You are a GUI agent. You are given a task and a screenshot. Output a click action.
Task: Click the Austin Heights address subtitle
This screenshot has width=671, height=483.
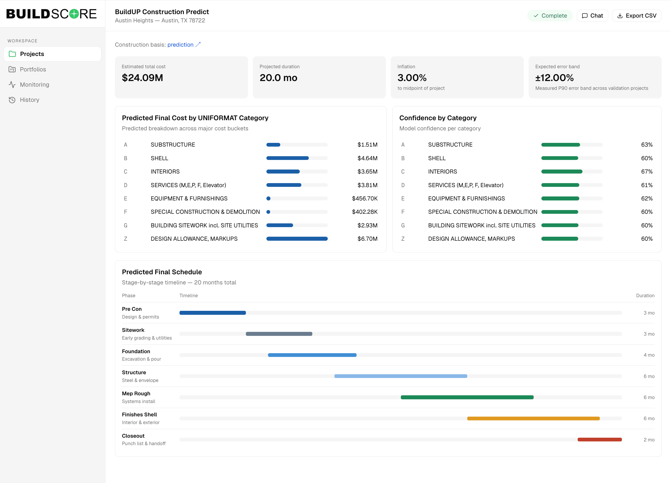click(x=160, y=21)
